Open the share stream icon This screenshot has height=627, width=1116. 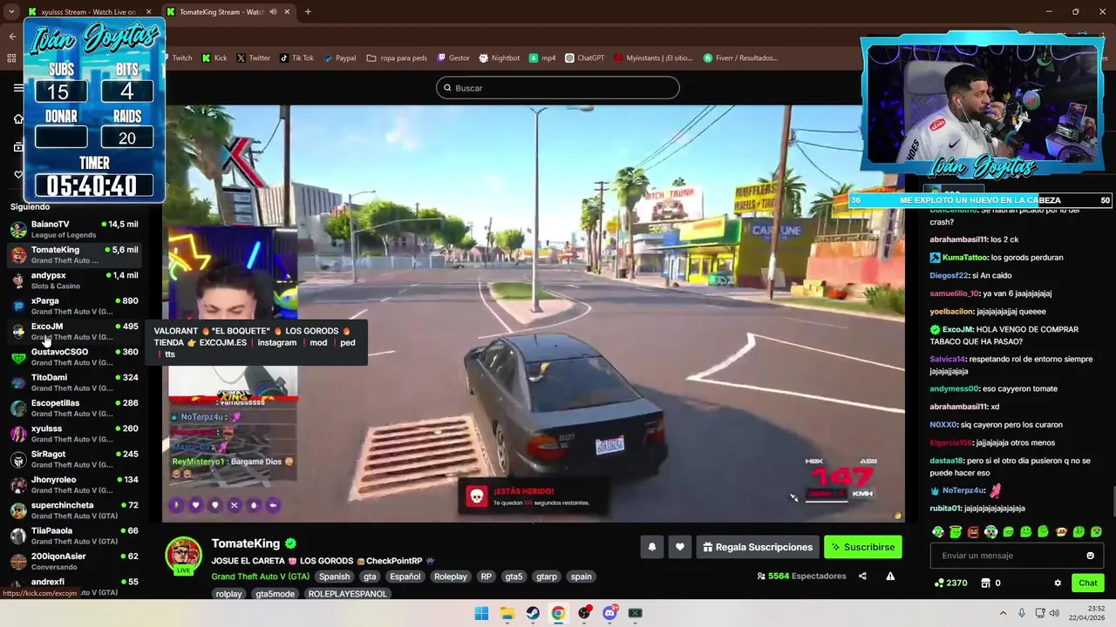862,576
